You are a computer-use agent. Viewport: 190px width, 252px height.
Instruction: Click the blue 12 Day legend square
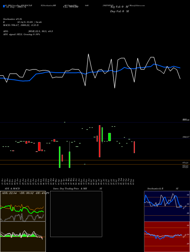[x=4, y=6]
